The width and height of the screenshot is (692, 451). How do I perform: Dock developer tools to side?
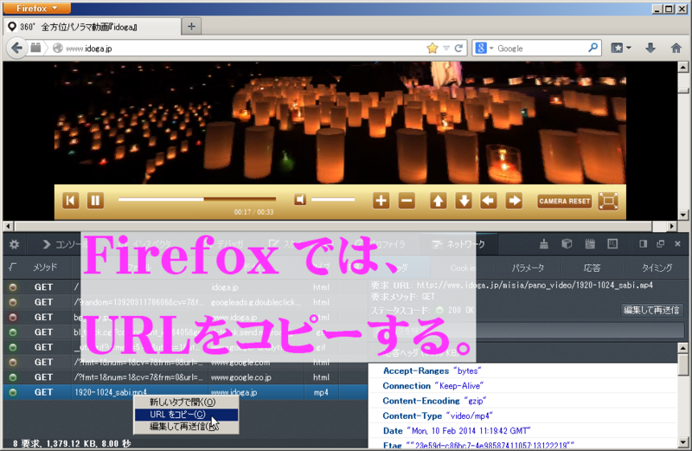point(643,244)
